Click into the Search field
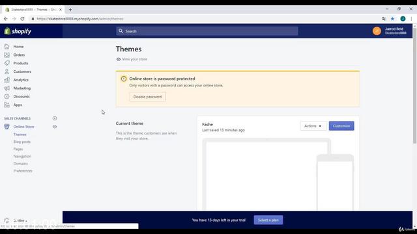Viewport: 417px width, 234px height. coord(207,31)
